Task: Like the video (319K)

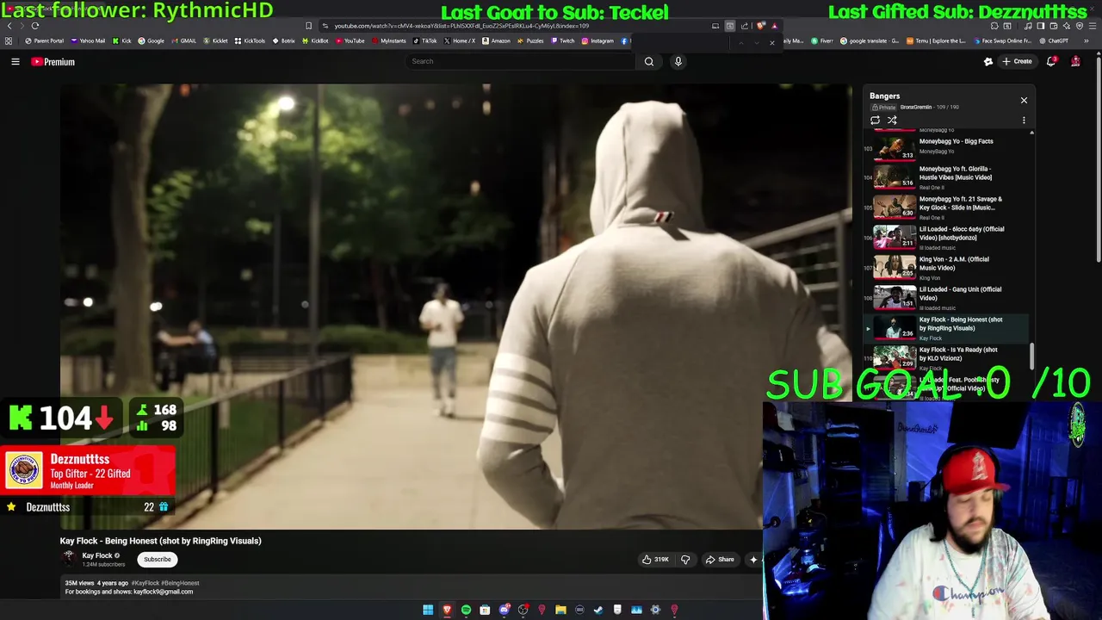Action: point(655,560)
